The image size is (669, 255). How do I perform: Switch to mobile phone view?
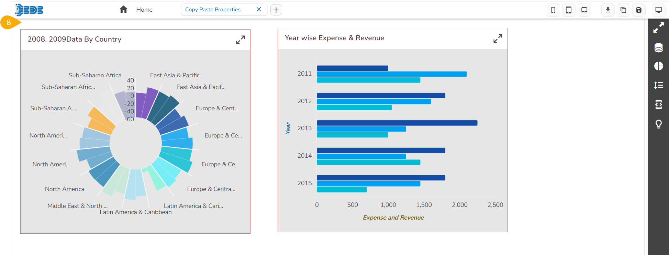tap(553, 10)
